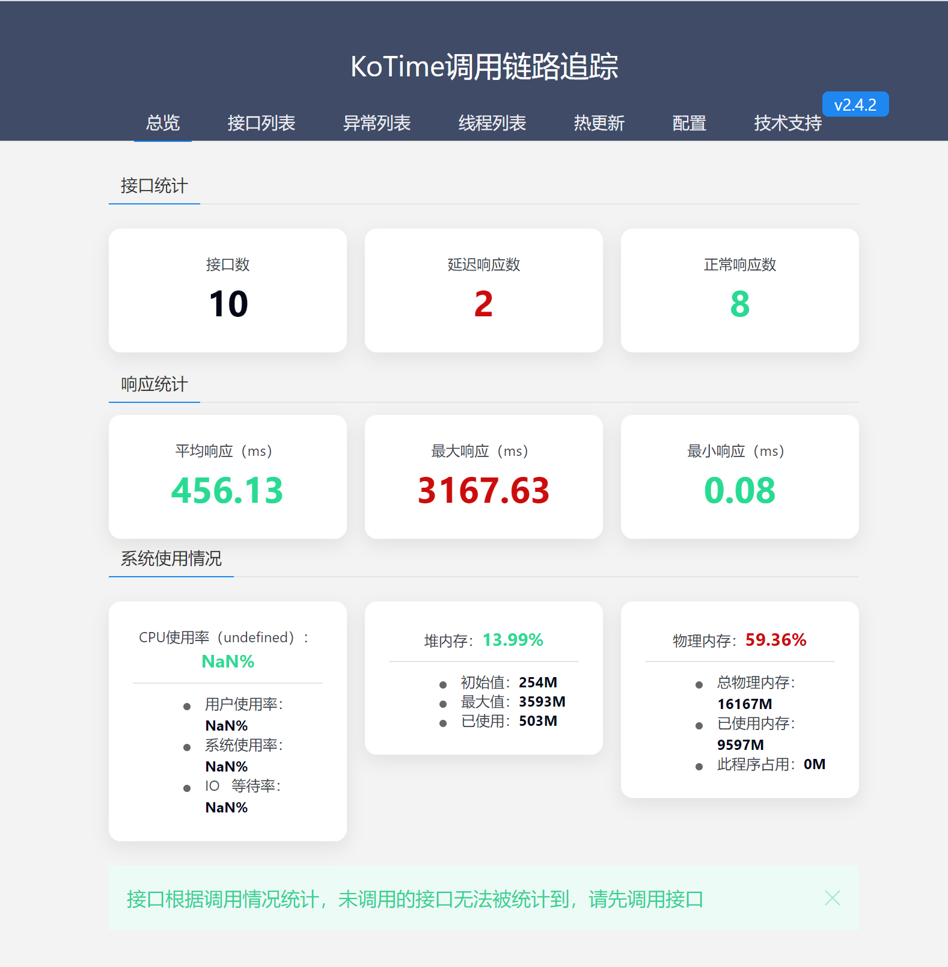Image resolution: width=948 pixels, height=967 pixels.
Task: Click the CPU使用率 NaN% value
Action: tap(228, 662)
